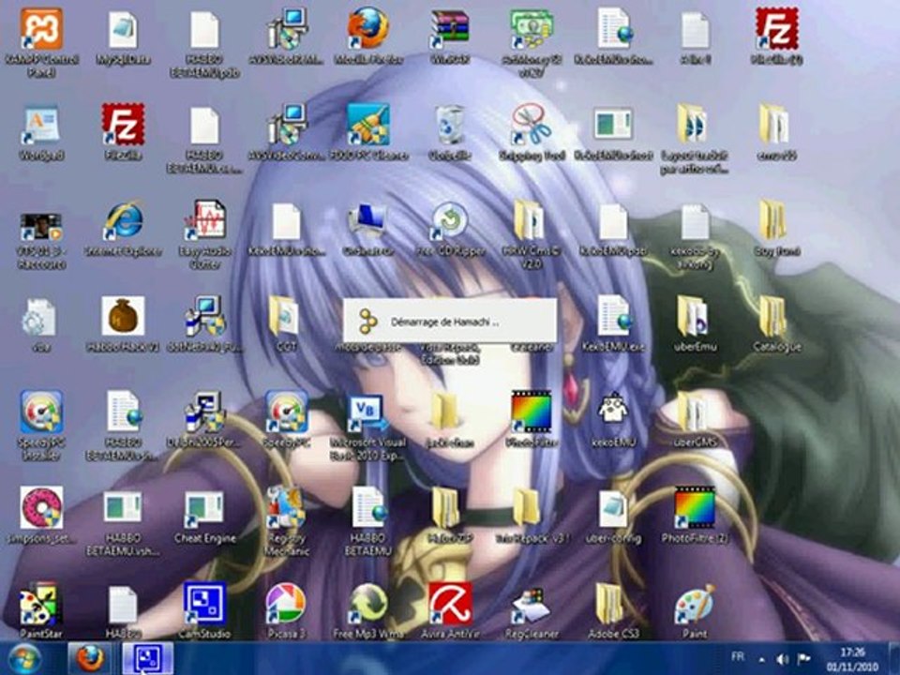The height and width of the screenshot is (675, 900).
Task: Launch the Avira AntiVir shortcut
Action: coord(450,604)
